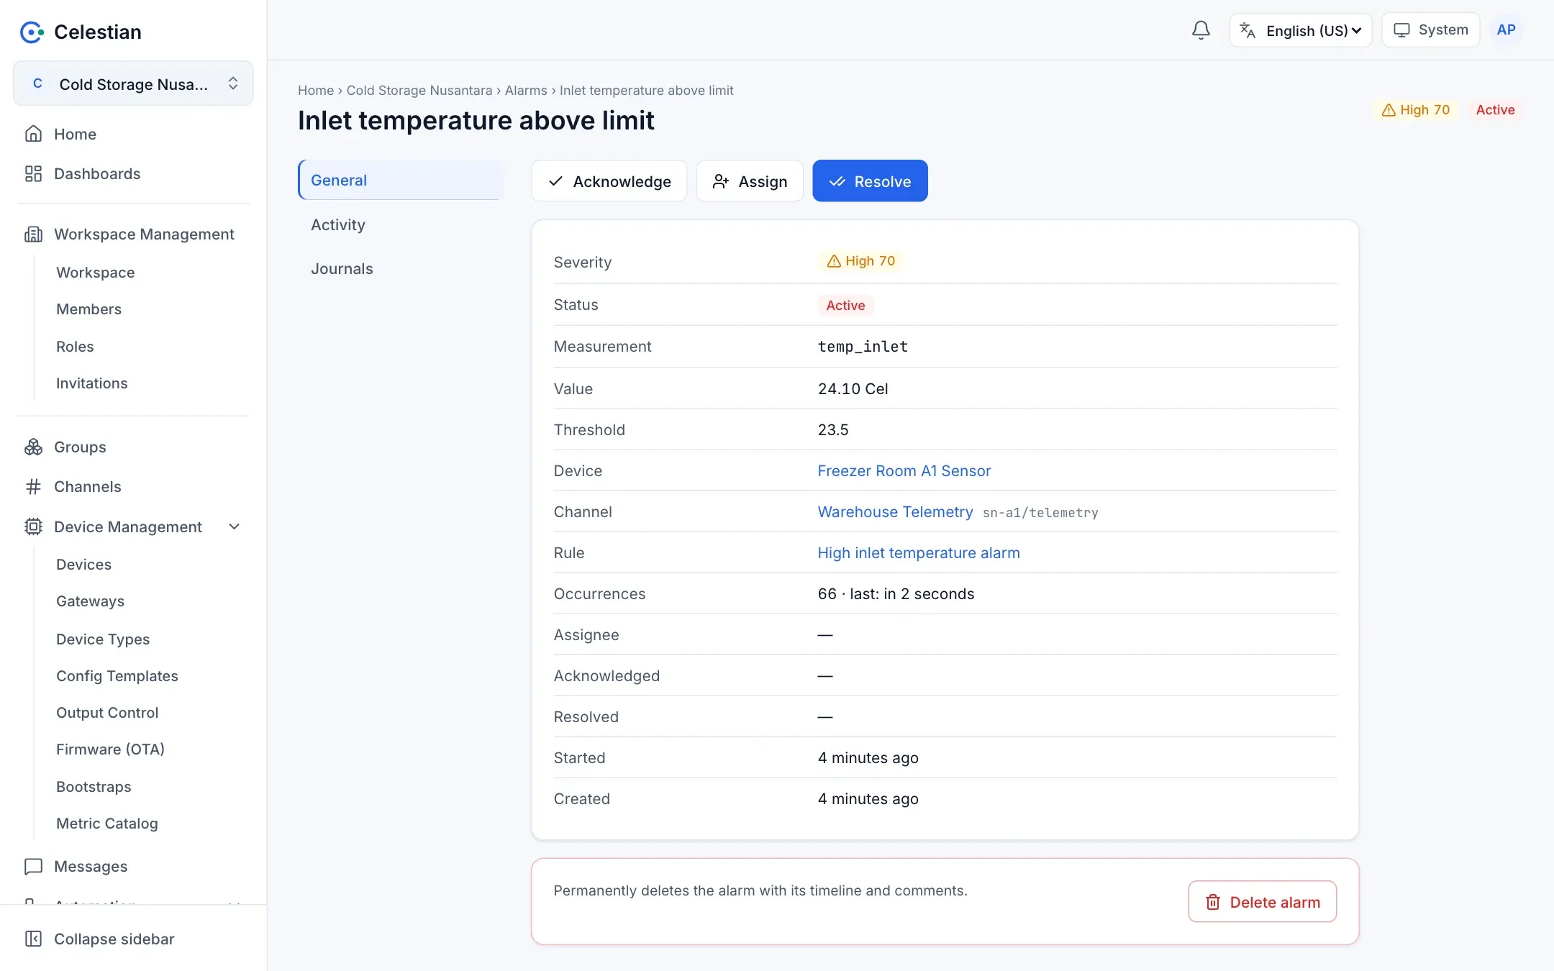Open the English (US) language dropdown

[1301, 30]
